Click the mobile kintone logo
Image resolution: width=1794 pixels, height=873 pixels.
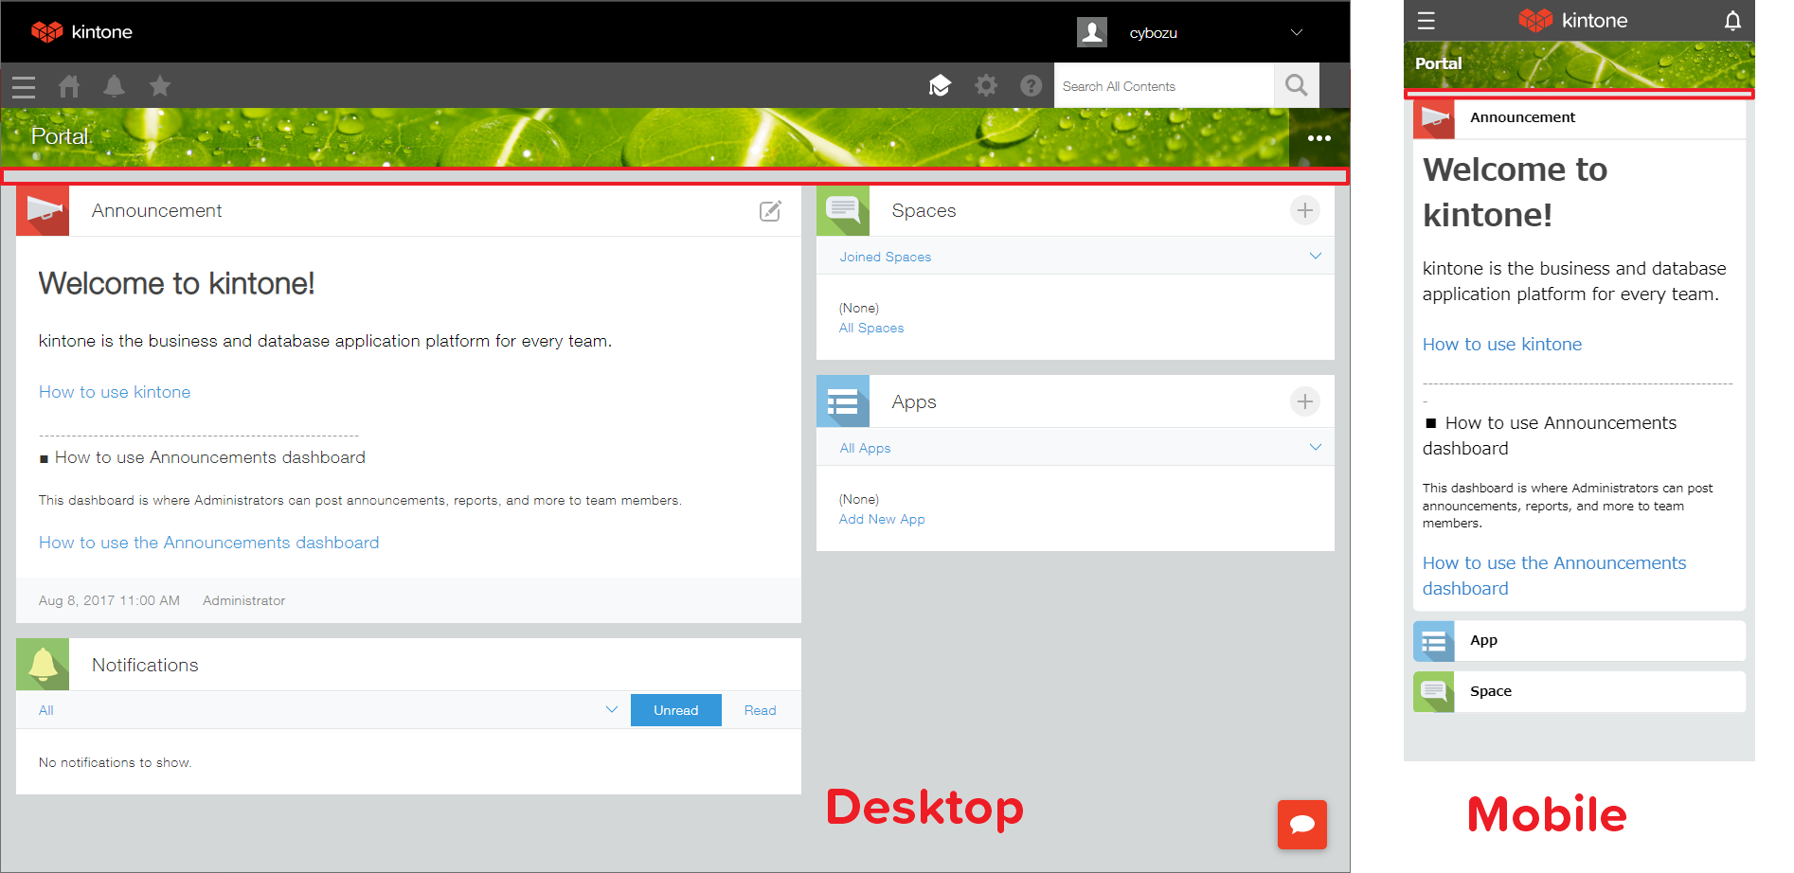tap(1573, 20)
